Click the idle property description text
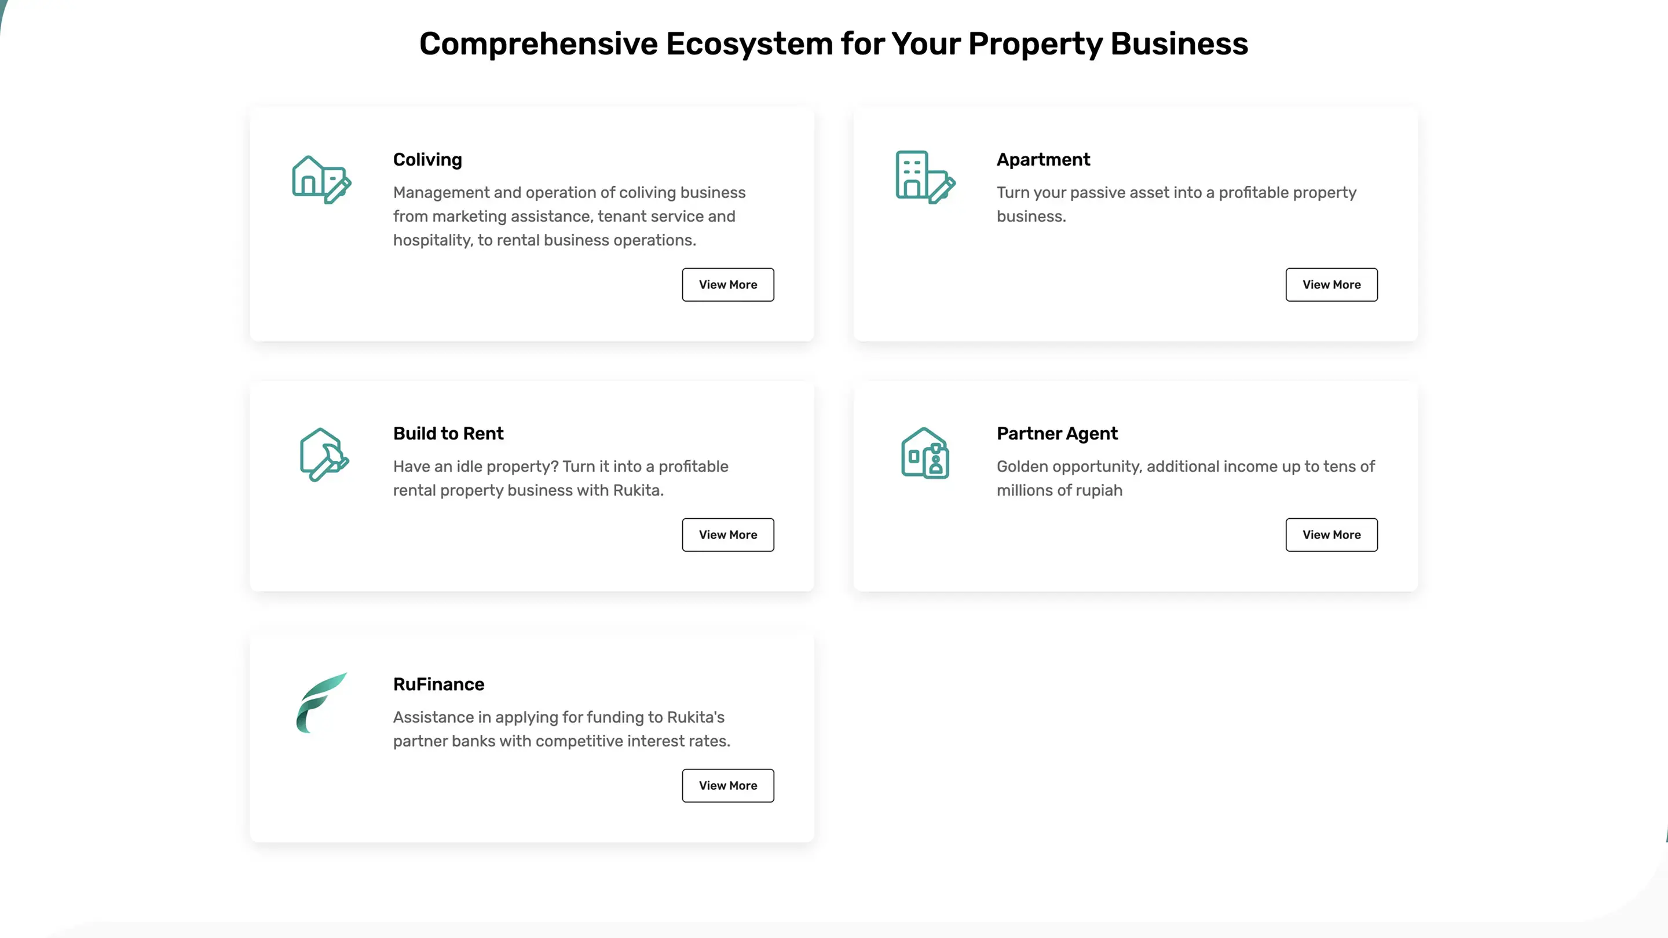Screen dimensions: 1668x938 tap(561, 478)
